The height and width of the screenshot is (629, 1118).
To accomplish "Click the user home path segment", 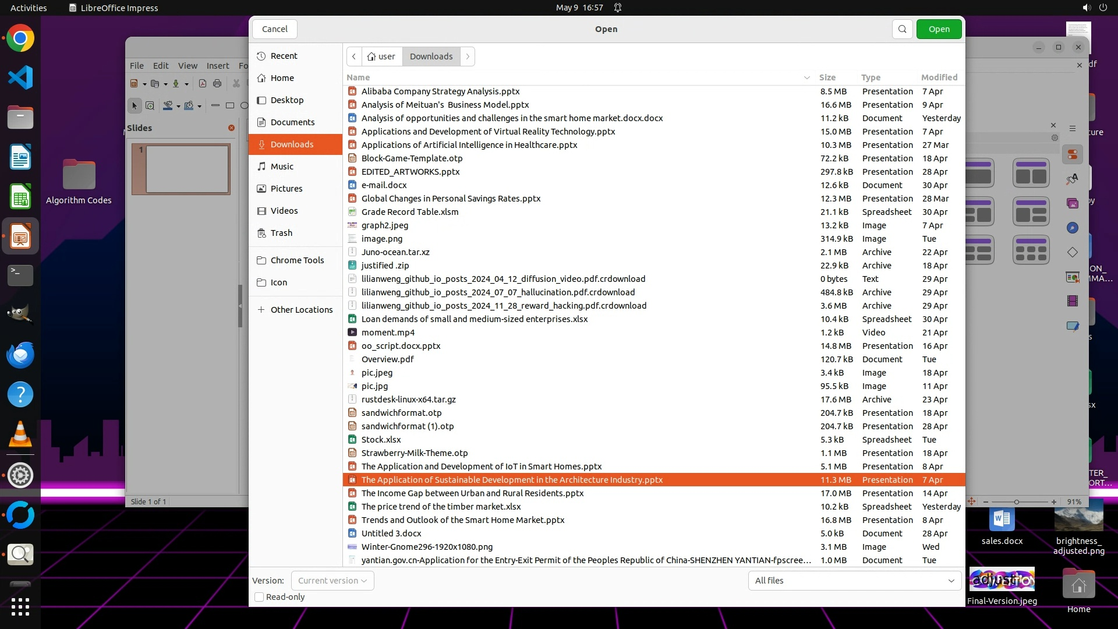I will pos(381,56).
